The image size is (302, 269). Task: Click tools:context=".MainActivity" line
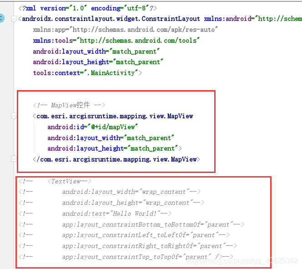(x=87, y=73)
